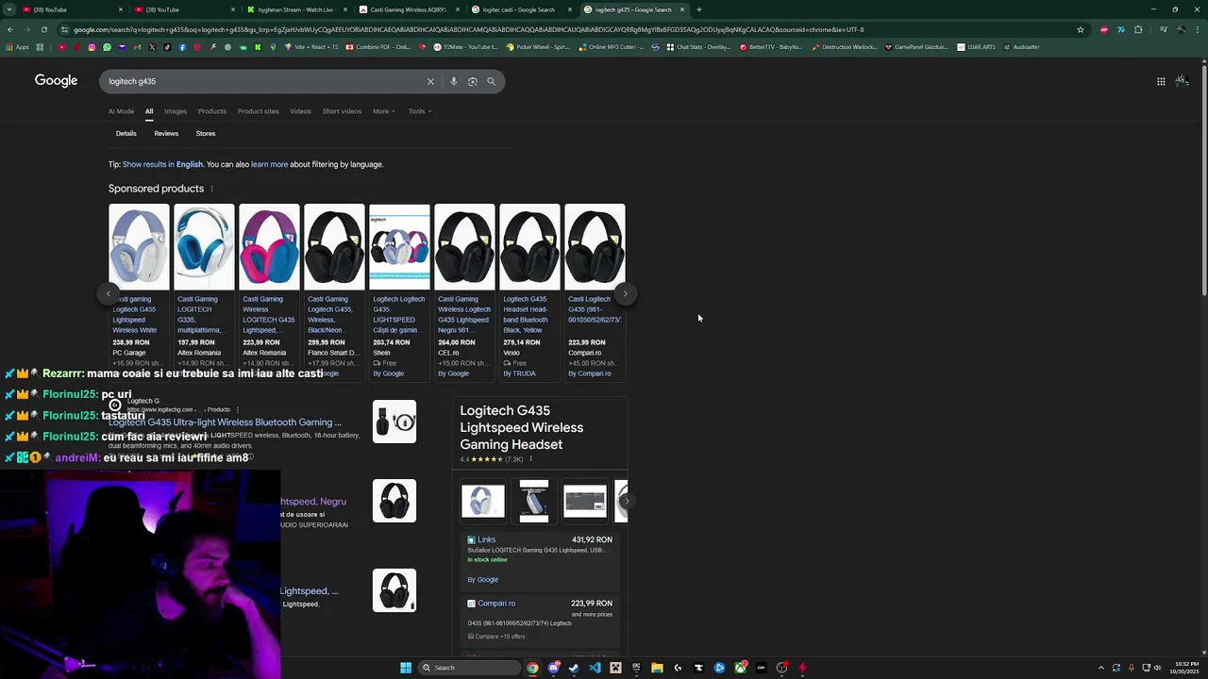The width and height of the screenshot is (1208, 679).
Task: Open the WhatsApp bookmark icon
Action: [x=107, y=47]
